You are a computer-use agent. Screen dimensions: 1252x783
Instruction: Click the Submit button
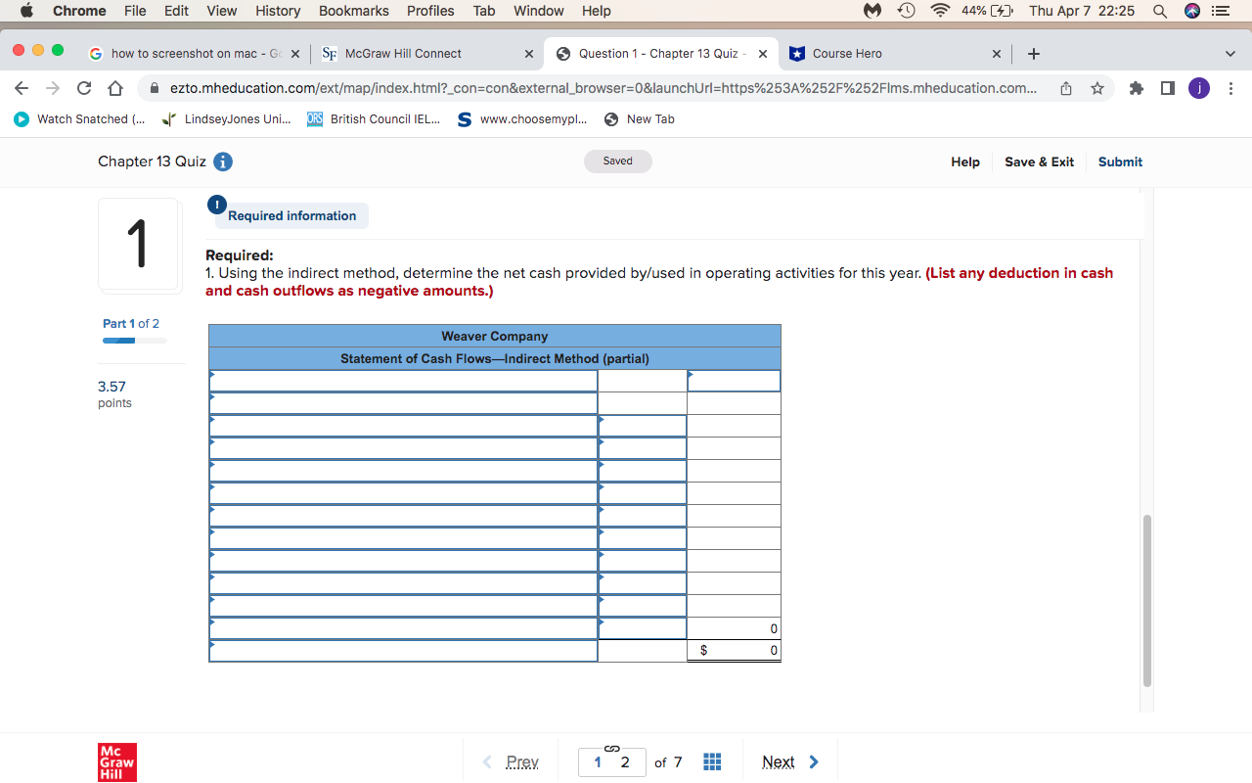pyautogui.click(x=1120, y=161)
